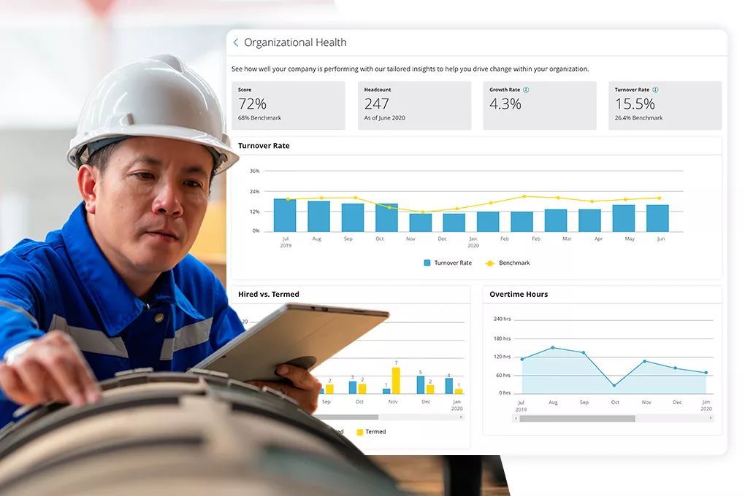Toggle the Termed legend series
This screenshot has width=745, height=496.
(371, 432)
